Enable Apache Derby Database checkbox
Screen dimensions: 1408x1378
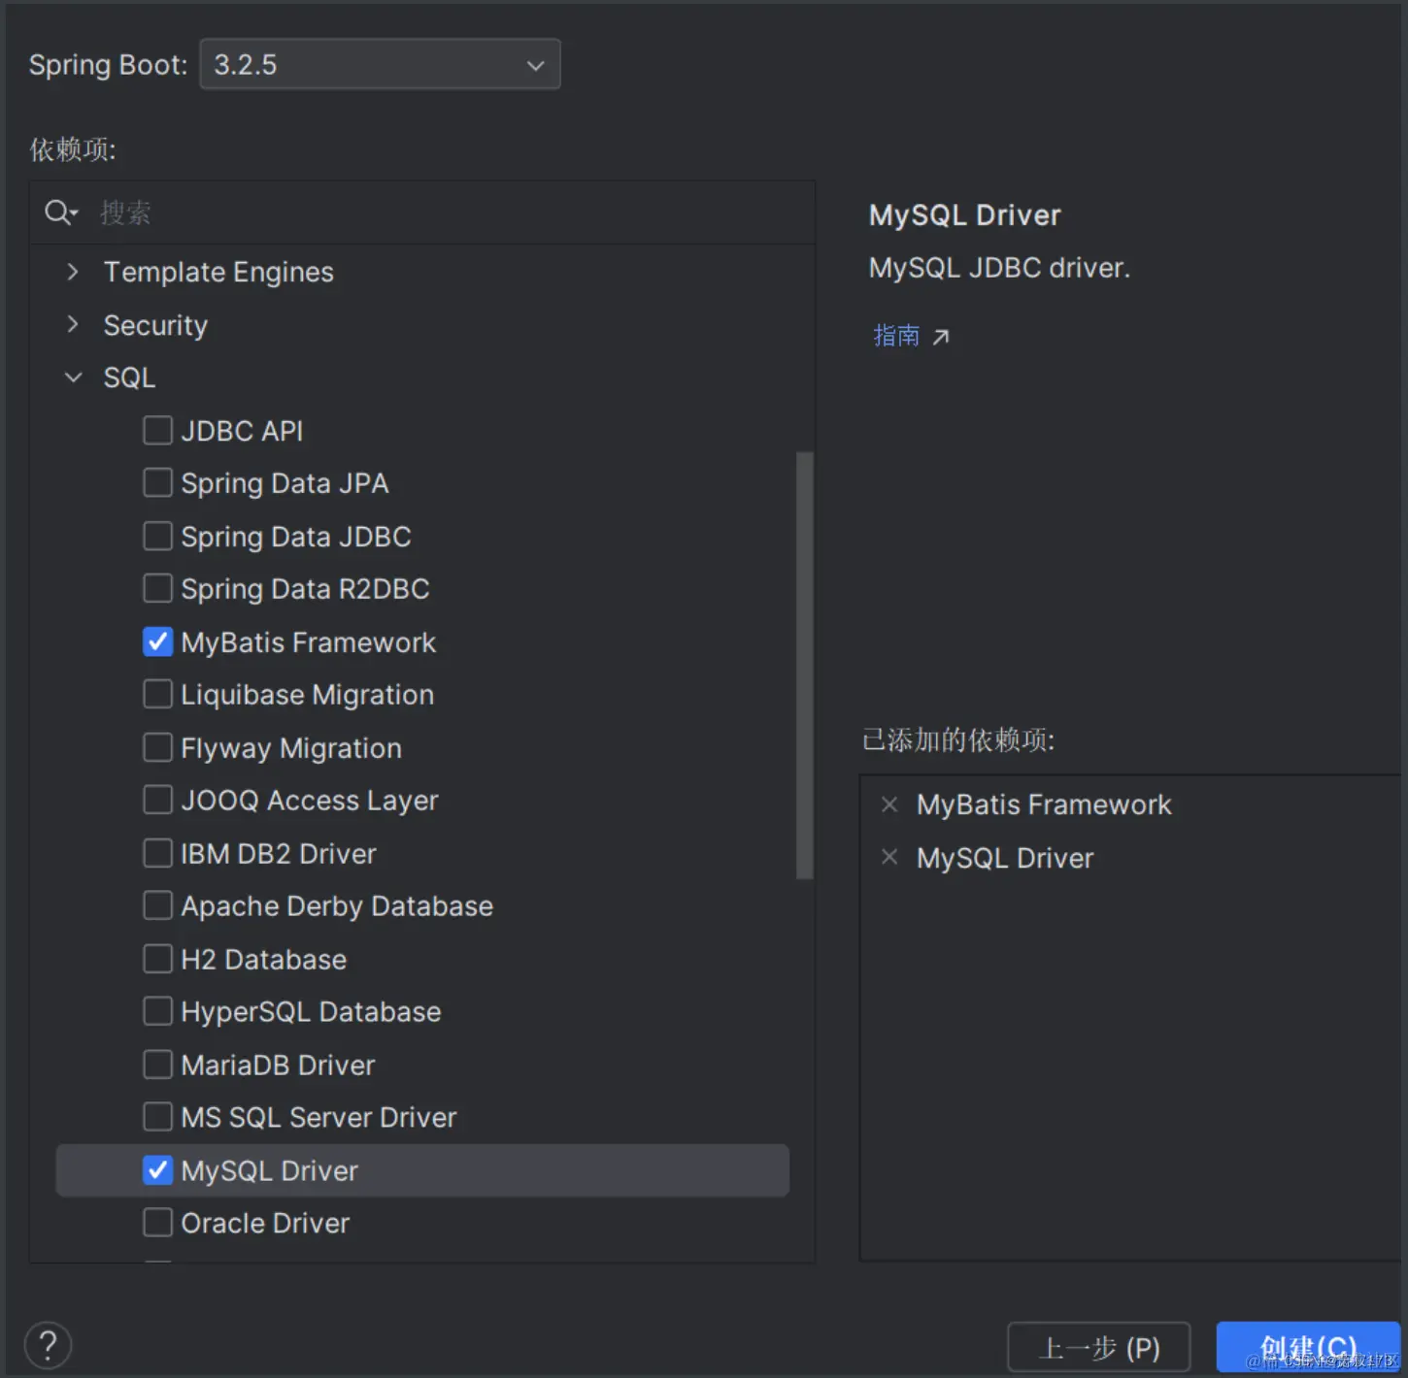158,905
